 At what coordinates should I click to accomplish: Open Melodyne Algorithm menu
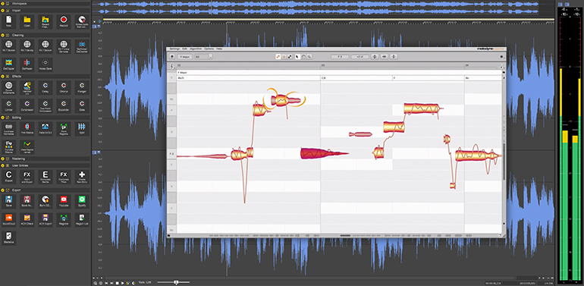pos(196,49)
